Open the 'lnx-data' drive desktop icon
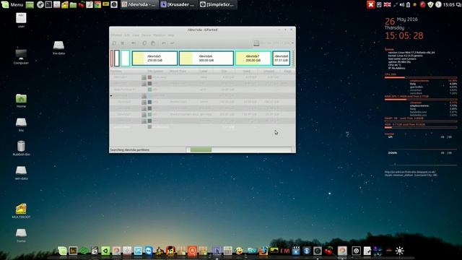The width and height of the screenshot is (462, 260). (x=58, y=48)
